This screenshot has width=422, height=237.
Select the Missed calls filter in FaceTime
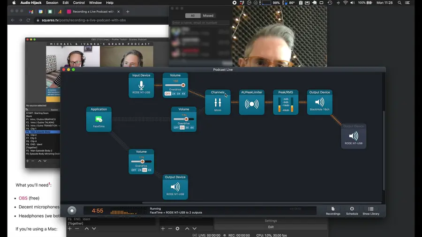[x=208, y=15]
